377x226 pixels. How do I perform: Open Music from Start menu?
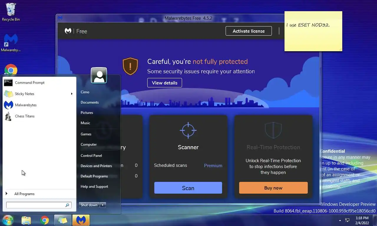coord(85,123)
